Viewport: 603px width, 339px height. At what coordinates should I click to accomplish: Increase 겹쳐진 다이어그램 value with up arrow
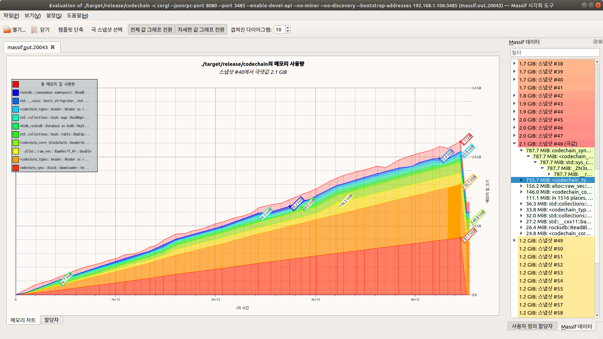click(287, 27)
